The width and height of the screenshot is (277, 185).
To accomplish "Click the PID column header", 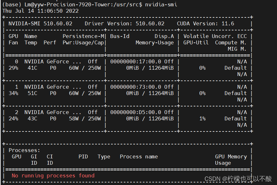I will pos(83,156).
